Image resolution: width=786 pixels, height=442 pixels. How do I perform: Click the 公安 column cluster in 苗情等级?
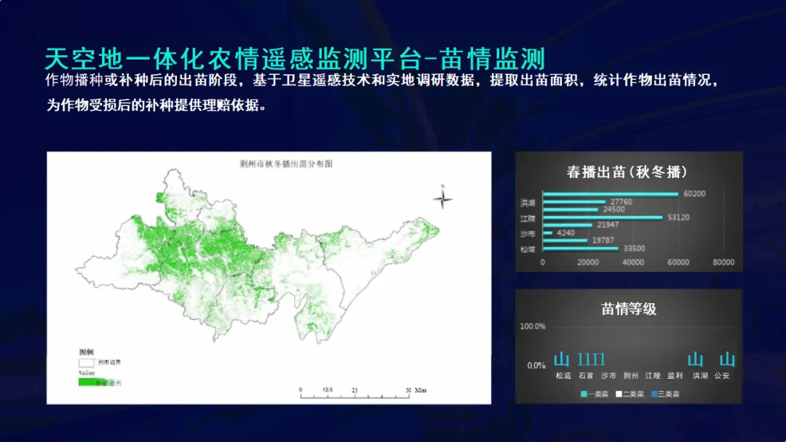pyautogui.click(x=727, y=359)
